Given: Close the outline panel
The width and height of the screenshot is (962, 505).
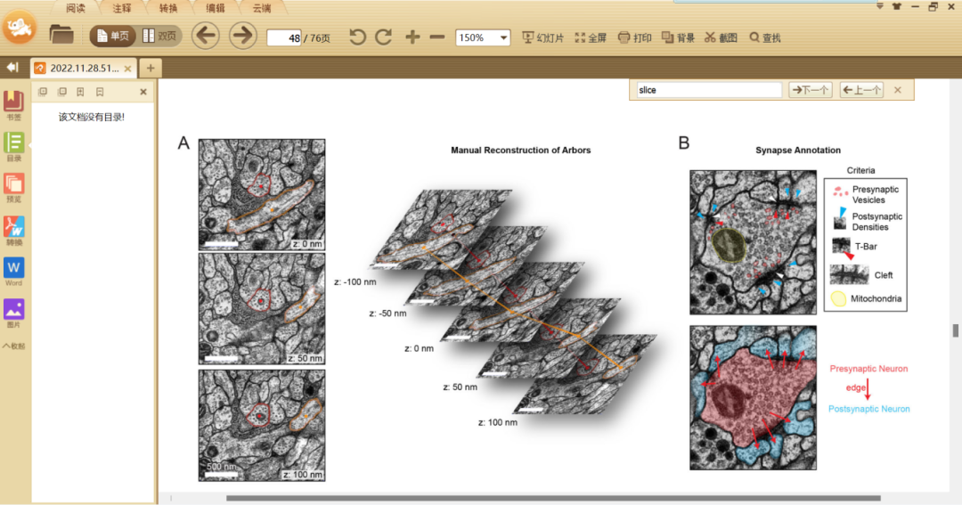Looking at the screenshot, I should click(143, 92).
